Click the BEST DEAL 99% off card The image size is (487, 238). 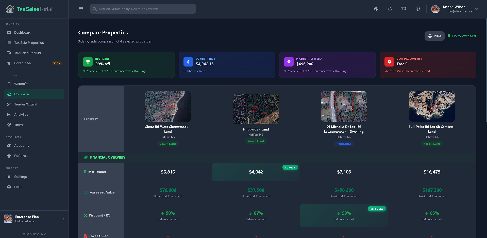[x=126, y=65]
